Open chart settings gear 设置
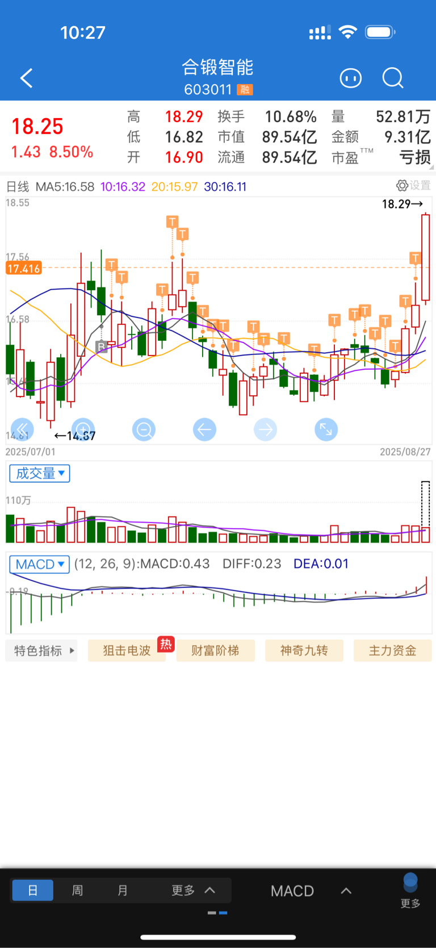The image size is (436, 948). click(413, 186)
